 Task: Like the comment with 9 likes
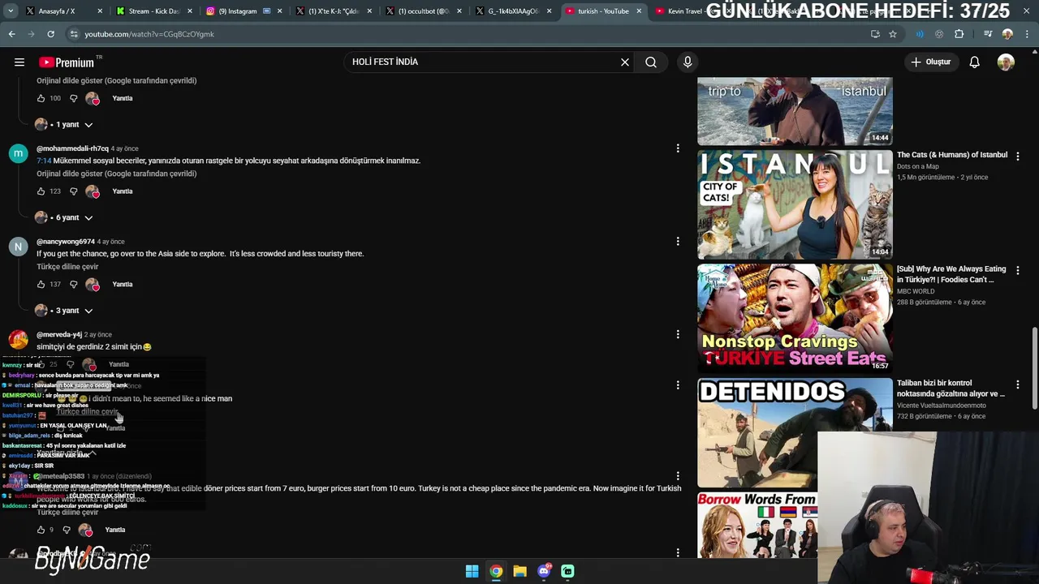pos(41,530)
